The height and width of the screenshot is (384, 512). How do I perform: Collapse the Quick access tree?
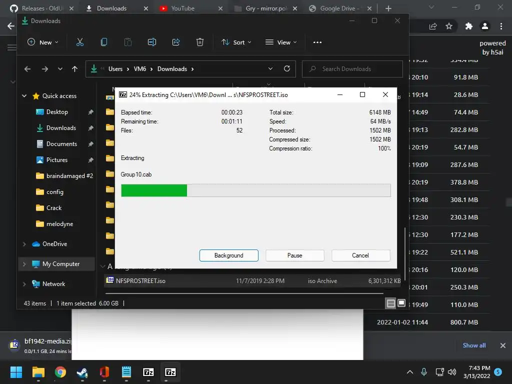pos(24,95)
